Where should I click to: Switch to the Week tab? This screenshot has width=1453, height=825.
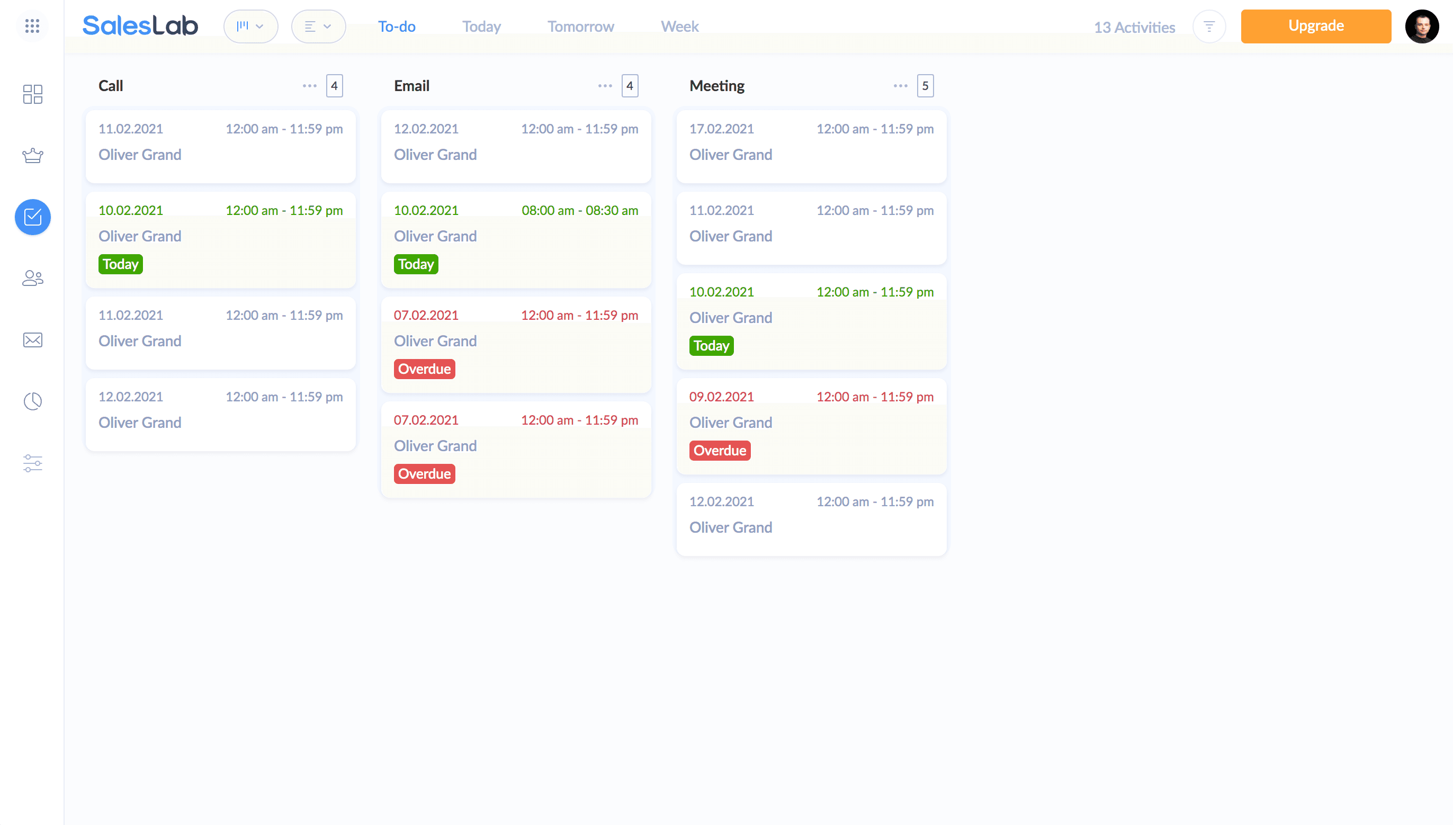[x=679, y=26]
